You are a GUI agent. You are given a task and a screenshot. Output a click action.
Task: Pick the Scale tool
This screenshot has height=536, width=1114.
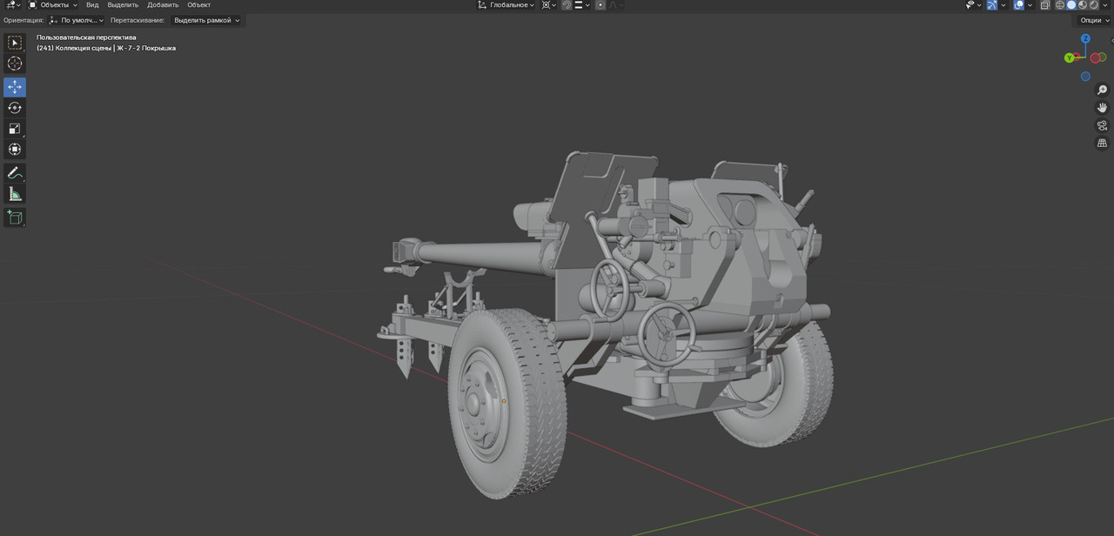pos(15,129)
